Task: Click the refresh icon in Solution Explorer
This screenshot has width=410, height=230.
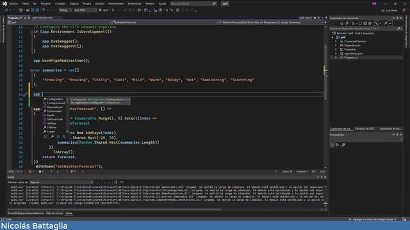Action: tap(360, 24)
